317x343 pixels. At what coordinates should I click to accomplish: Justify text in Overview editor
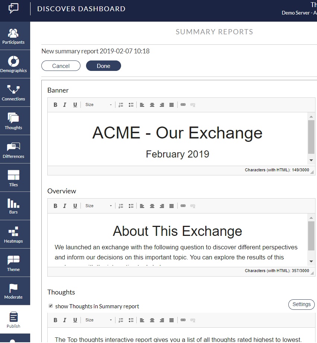pos(172,206)
